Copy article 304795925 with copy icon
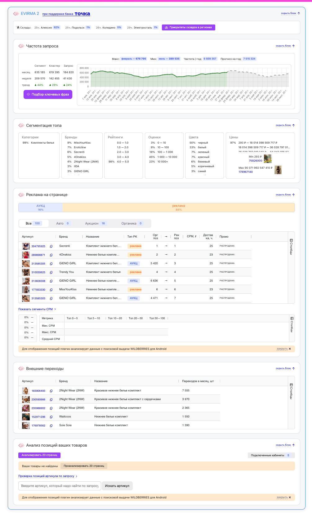This screenshot has height=513, width=312. pyautogui.click(x=51, y=246)
